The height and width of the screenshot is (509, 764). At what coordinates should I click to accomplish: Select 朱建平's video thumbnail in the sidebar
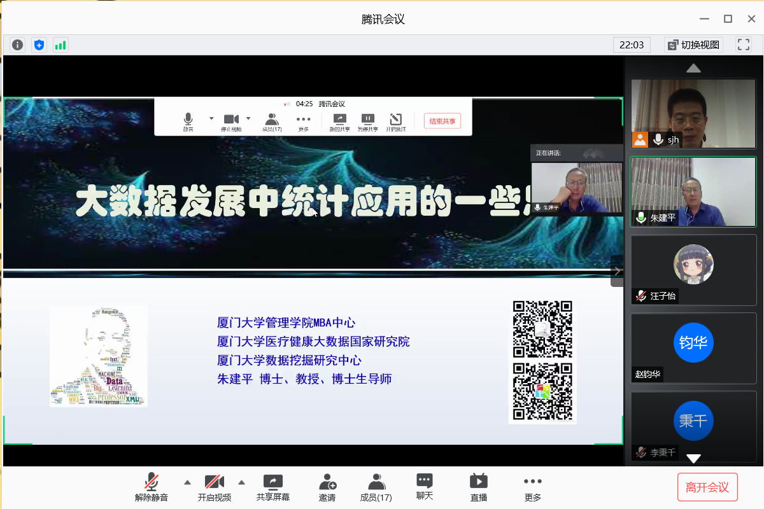point(693,192)
